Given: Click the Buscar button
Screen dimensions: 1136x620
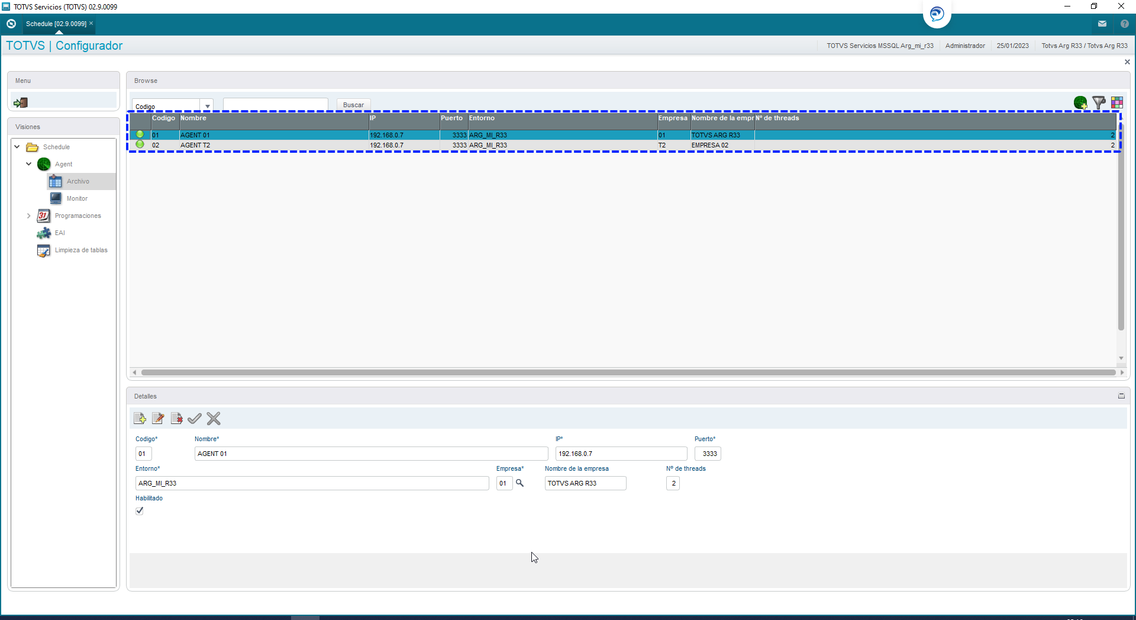Looking at the screenshot, I should click(354, 105).
